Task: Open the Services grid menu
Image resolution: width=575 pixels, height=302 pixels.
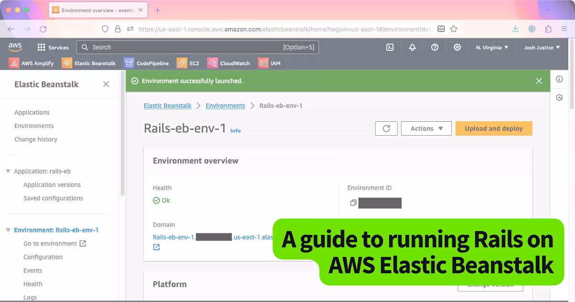Action: coord(53,47)
